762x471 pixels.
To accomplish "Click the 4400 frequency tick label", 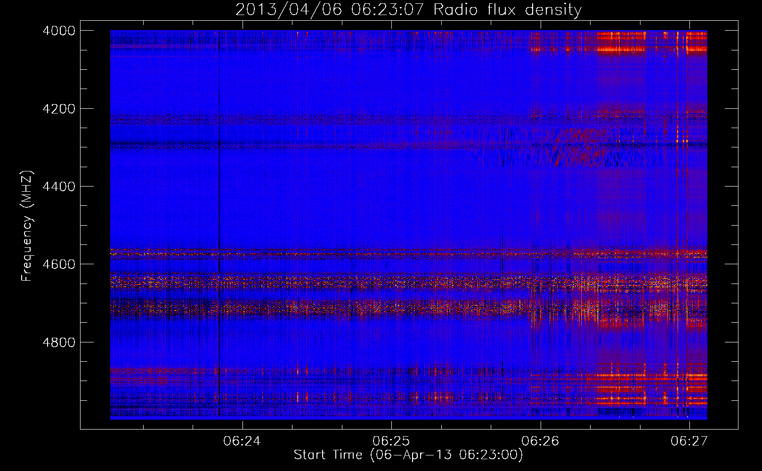I will [x=59, y=187].
